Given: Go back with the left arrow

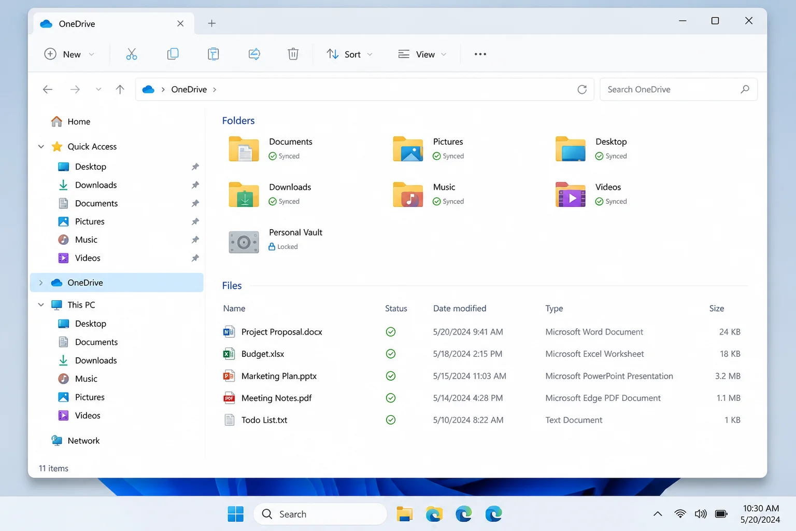Looking at the screenshot, I should point(48,89).
